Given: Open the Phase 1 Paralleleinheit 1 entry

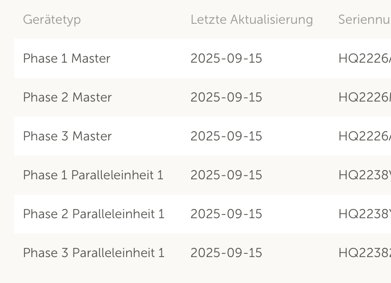Looking at the screenshot, I should pos(93,175).
